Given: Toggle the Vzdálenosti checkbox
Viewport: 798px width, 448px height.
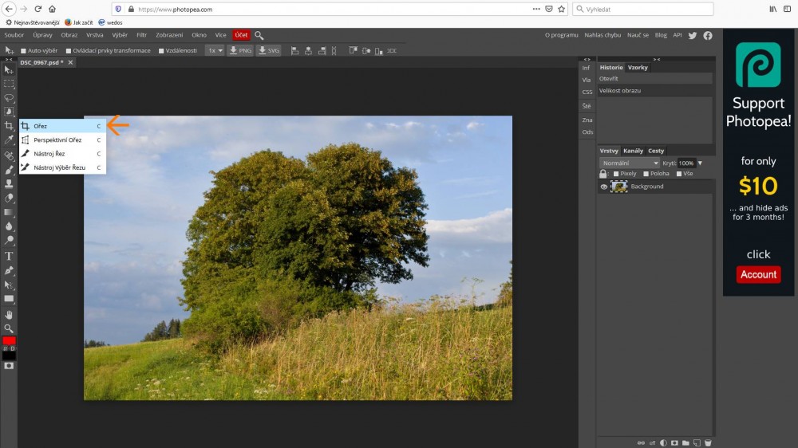Looking at the screenshot, I should [x=161, y=51].
